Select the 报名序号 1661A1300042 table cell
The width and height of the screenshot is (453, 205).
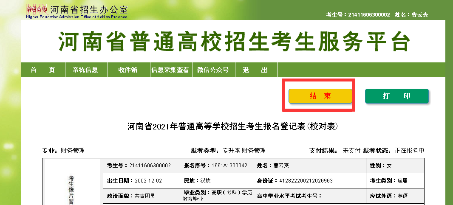click(x=217, y=166)
